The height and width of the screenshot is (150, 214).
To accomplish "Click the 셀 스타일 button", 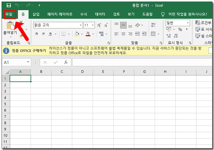I will 204,36.
